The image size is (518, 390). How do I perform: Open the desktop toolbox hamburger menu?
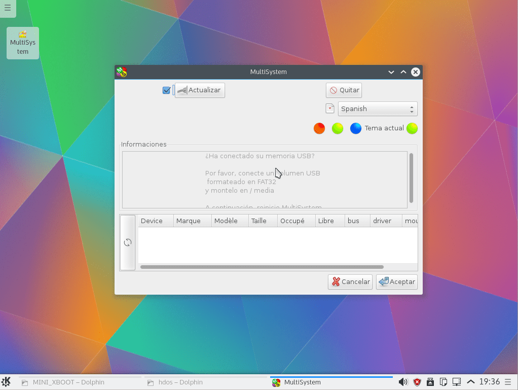(x=8, y=7)
